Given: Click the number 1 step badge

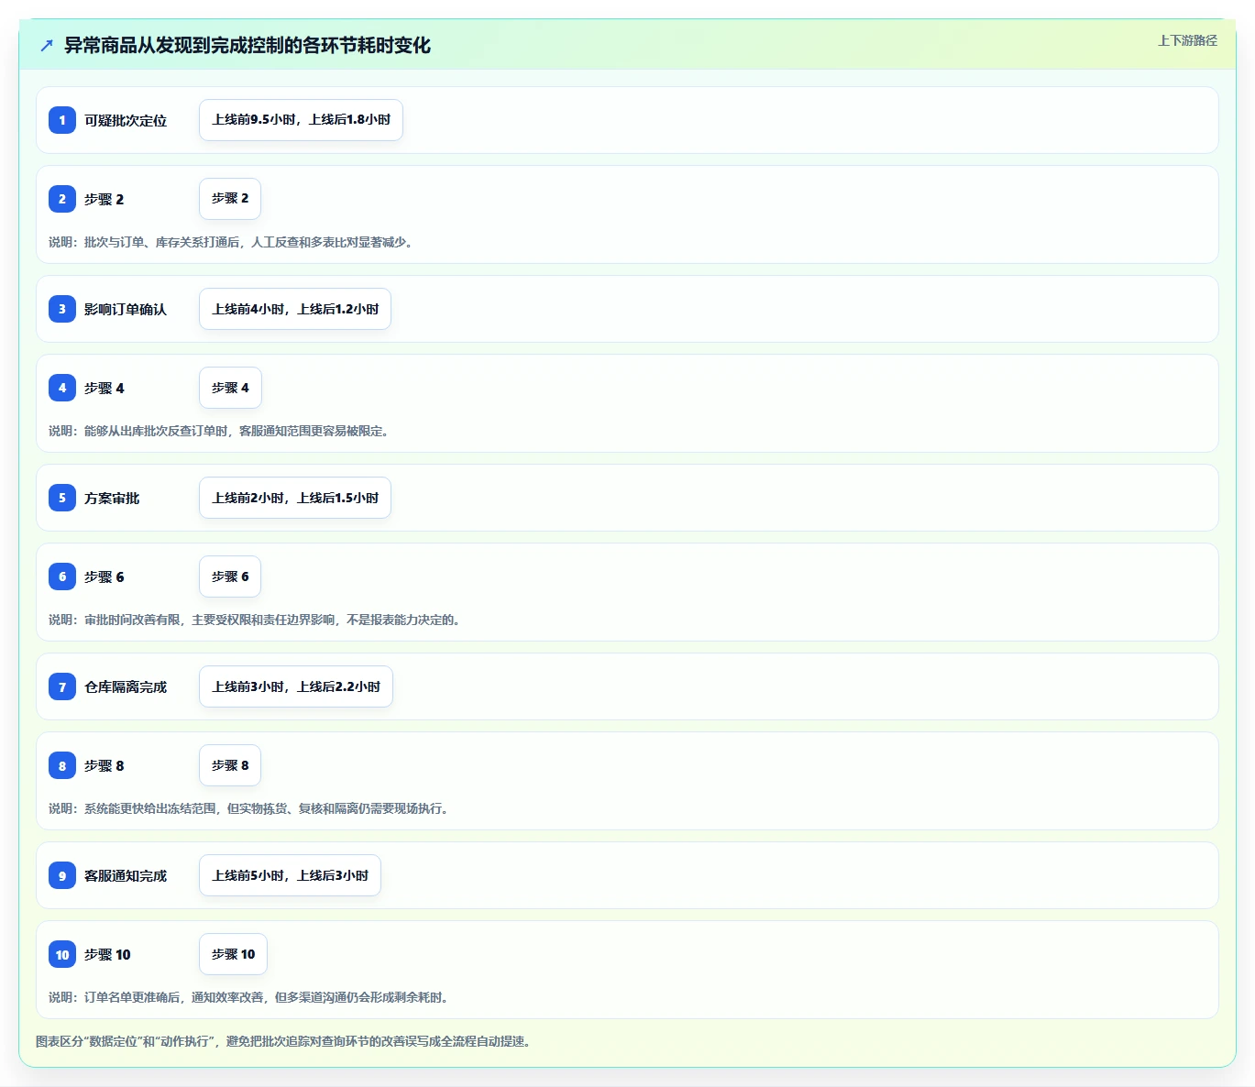Looking at the screenshot, I should (x=62, y=120).
